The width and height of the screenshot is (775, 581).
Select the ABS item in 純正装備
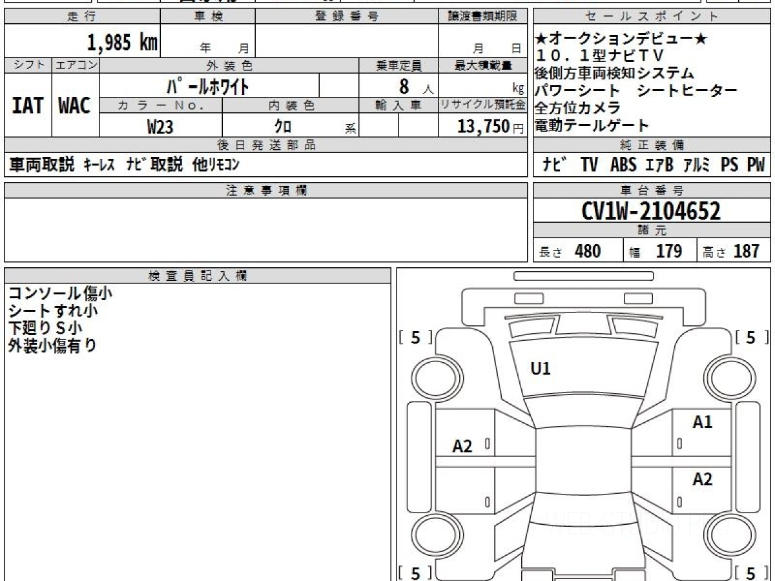(x=623, y=165)
